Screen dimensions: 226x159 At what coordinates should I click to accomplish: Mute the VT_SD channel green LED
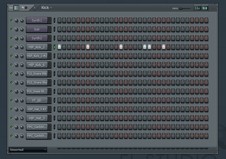coord(11,100)
